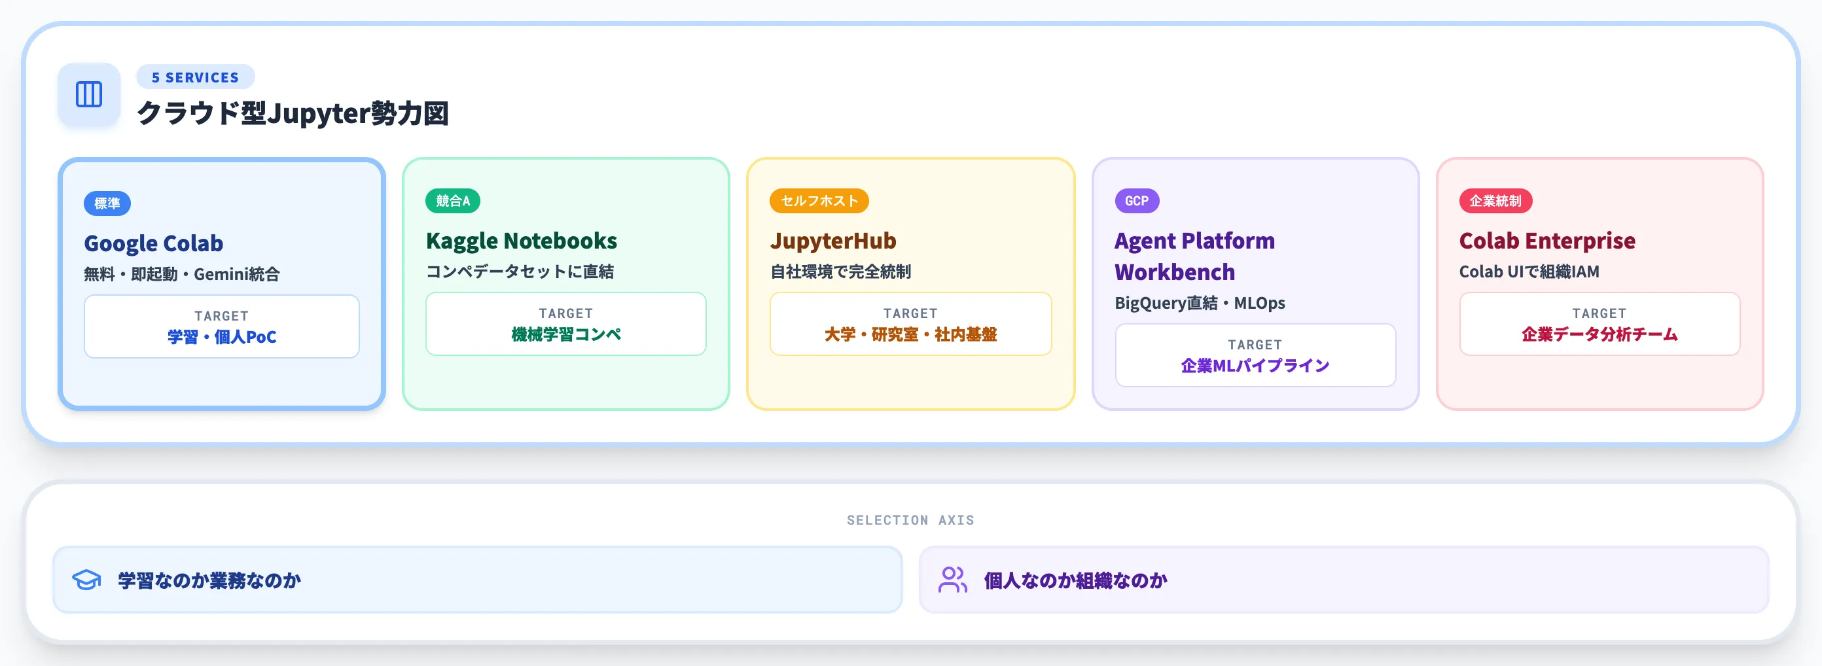The image size is (1822, 666).
Task: Click the columns icon beside the title
Action: pos(89,94)
